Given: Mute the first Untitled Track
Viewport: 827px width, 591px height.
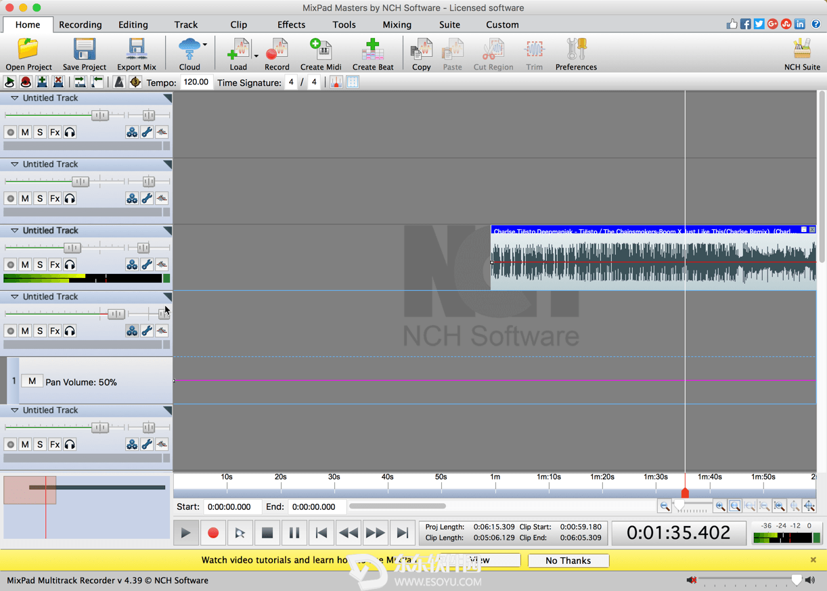Looking at the screenshot, I should click(25, 133).
